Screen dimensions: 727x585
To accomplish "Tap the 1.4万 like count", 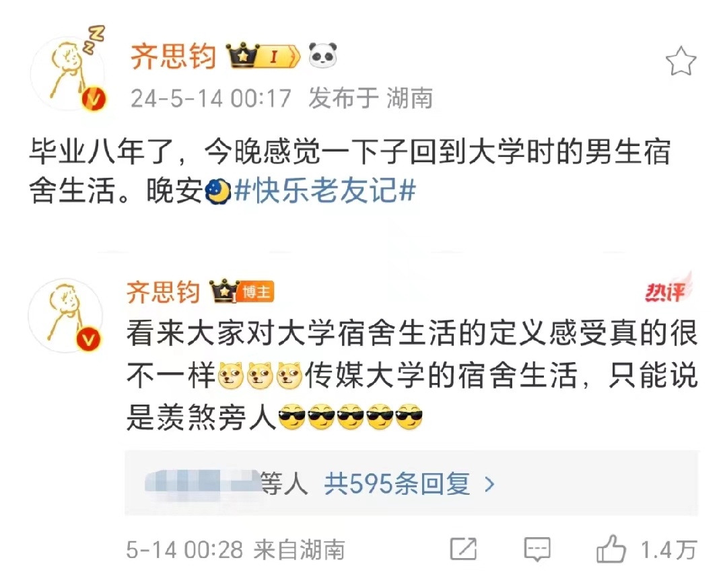I will coord(668,550).
